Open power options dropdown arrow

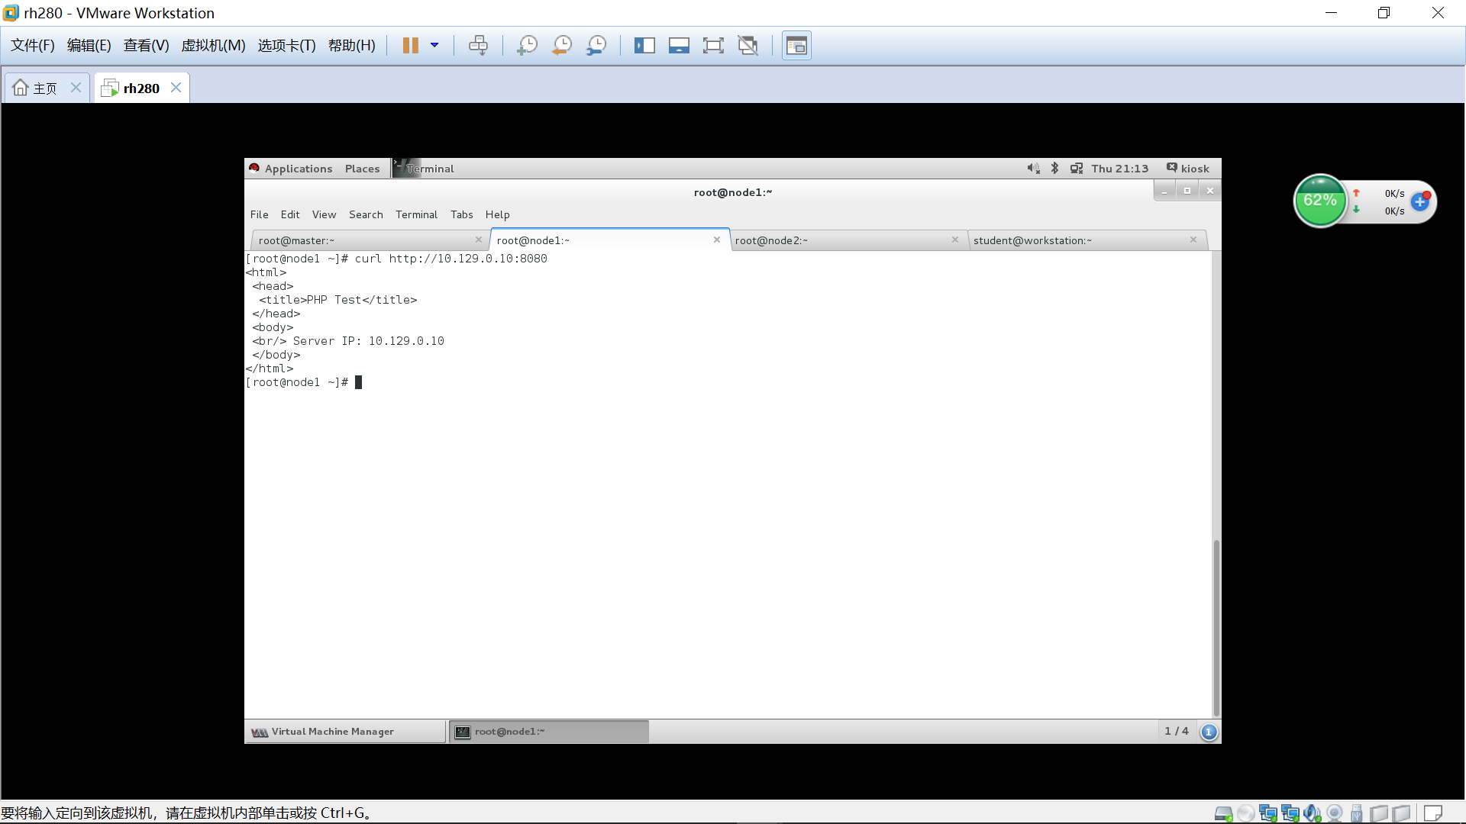click(x=434, y=46)
